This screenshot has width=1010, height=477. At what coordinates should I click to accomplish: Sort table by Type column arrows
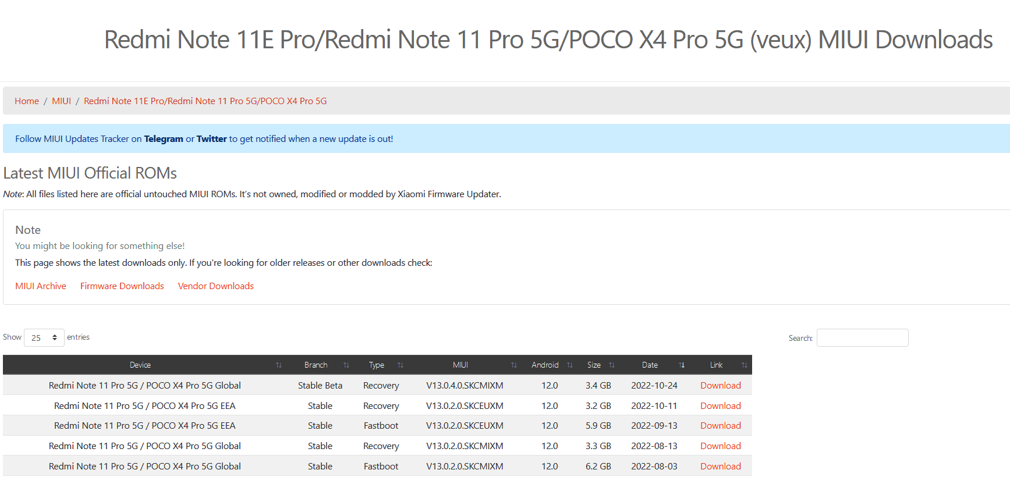[x=401, y=365]
